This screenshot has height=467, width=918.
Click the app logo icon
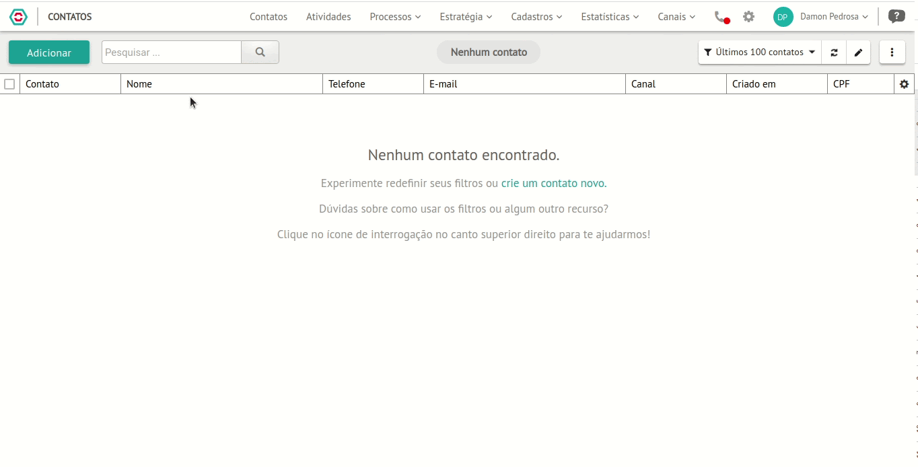[x=18, y=17]
